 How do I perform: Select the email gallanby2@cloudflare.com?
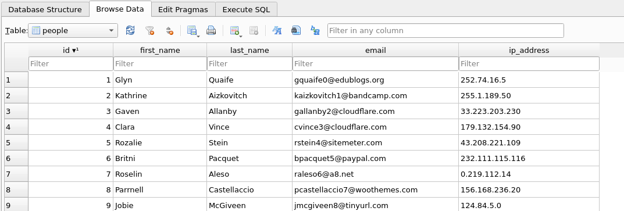(376, 112)
